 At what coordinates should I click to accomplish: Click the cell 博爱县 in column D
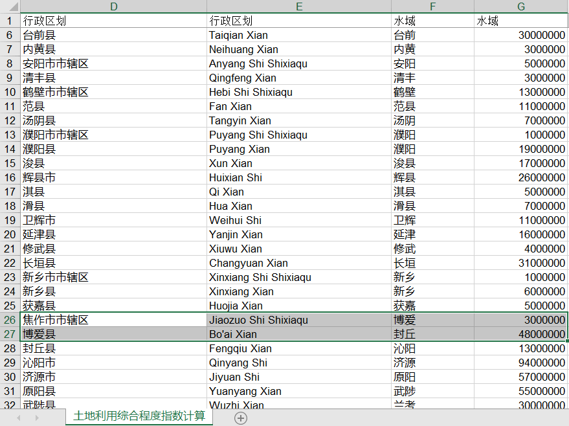113,334
